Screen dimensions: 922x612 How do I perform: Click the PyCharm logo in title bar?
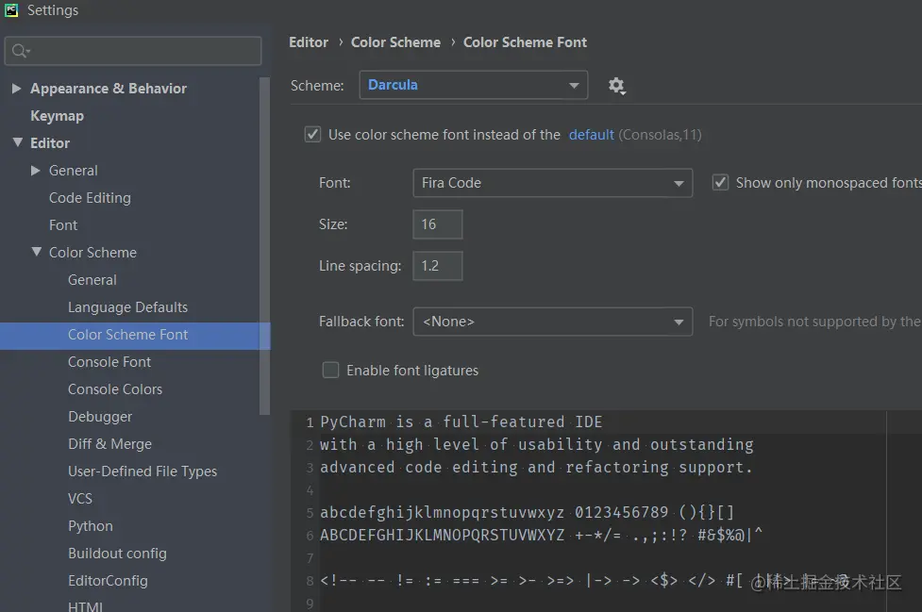[x=12, y=10]
